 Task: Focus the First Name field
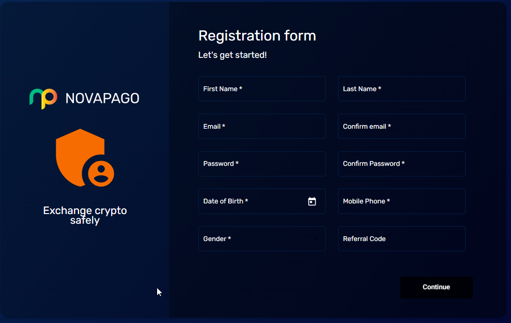point(262,89)
